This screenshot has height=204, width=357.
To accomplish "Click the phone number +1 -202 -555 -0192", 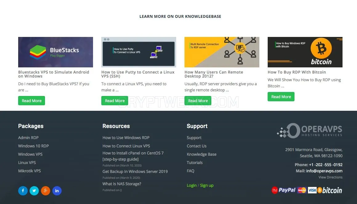I will pos(326,165).
